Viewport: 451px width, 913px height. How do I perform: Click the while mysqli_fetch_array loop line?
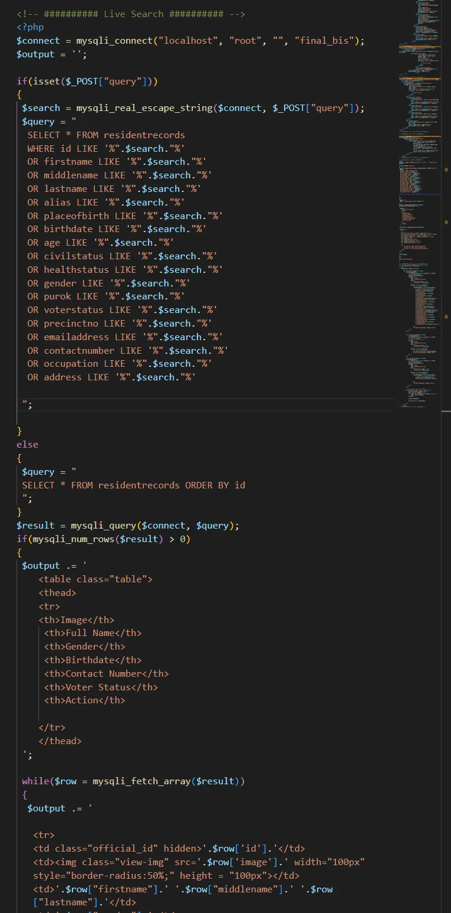[133, 781]
